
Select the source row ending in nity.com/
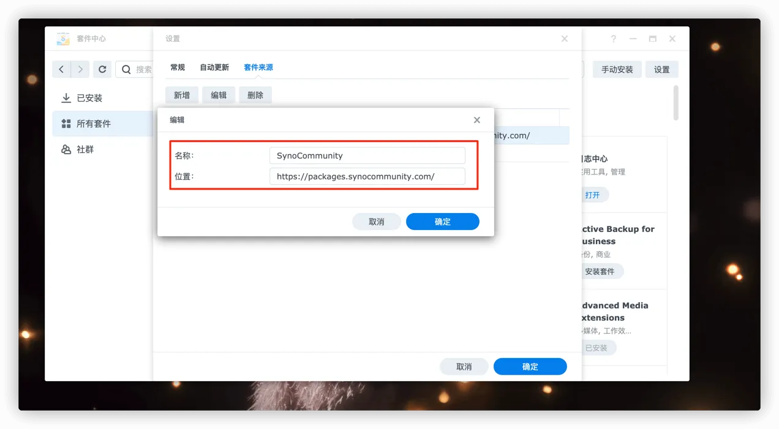click(532, 135)
